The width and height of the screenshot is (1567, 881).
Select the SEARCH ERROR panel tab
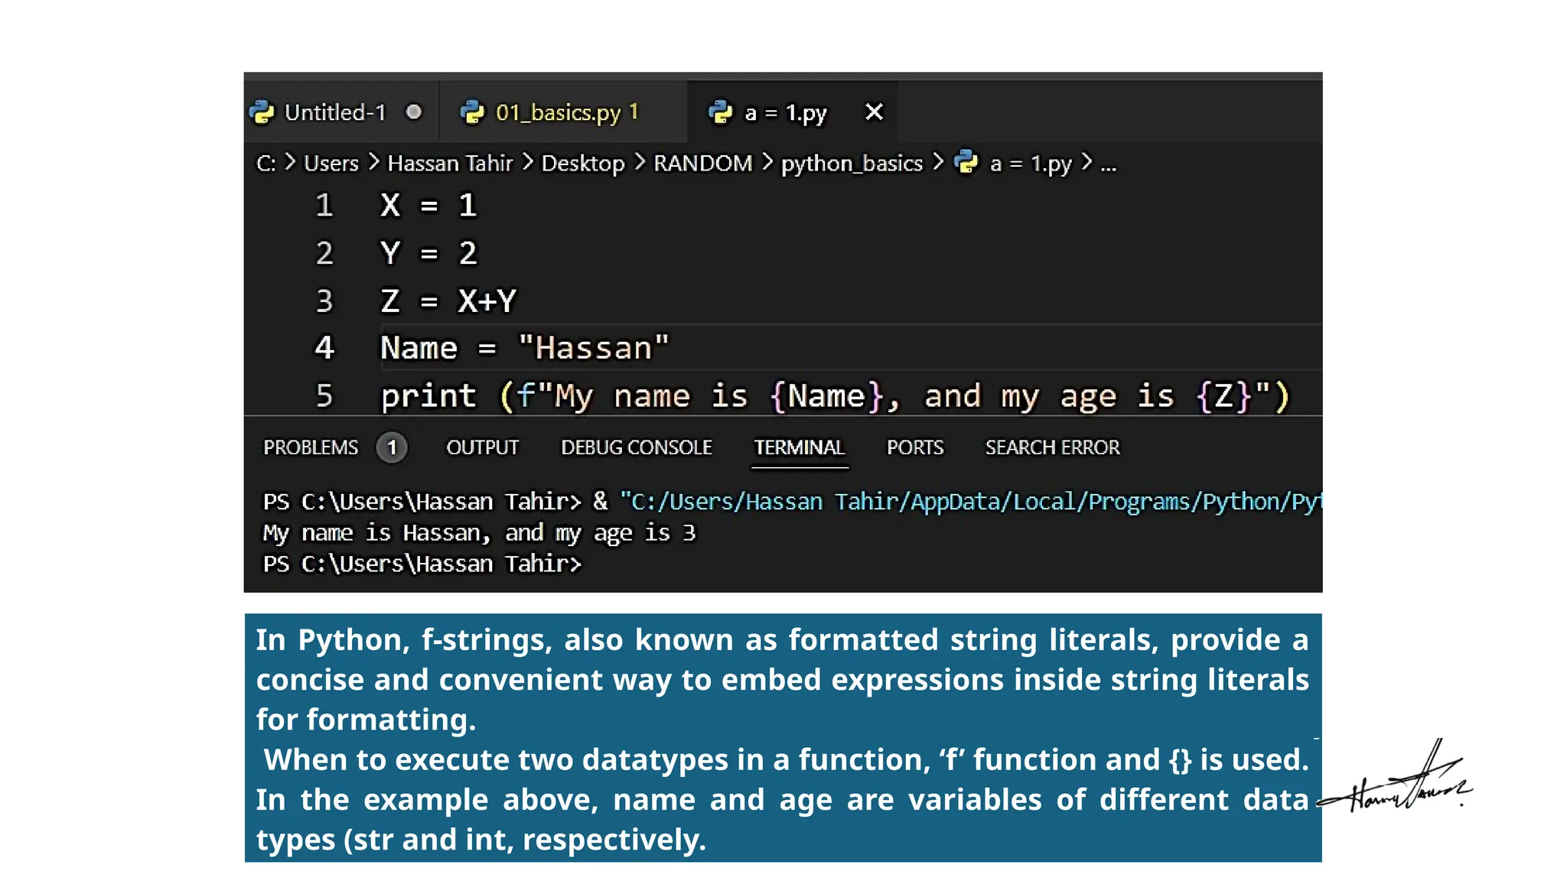(x=1051, y=447)
